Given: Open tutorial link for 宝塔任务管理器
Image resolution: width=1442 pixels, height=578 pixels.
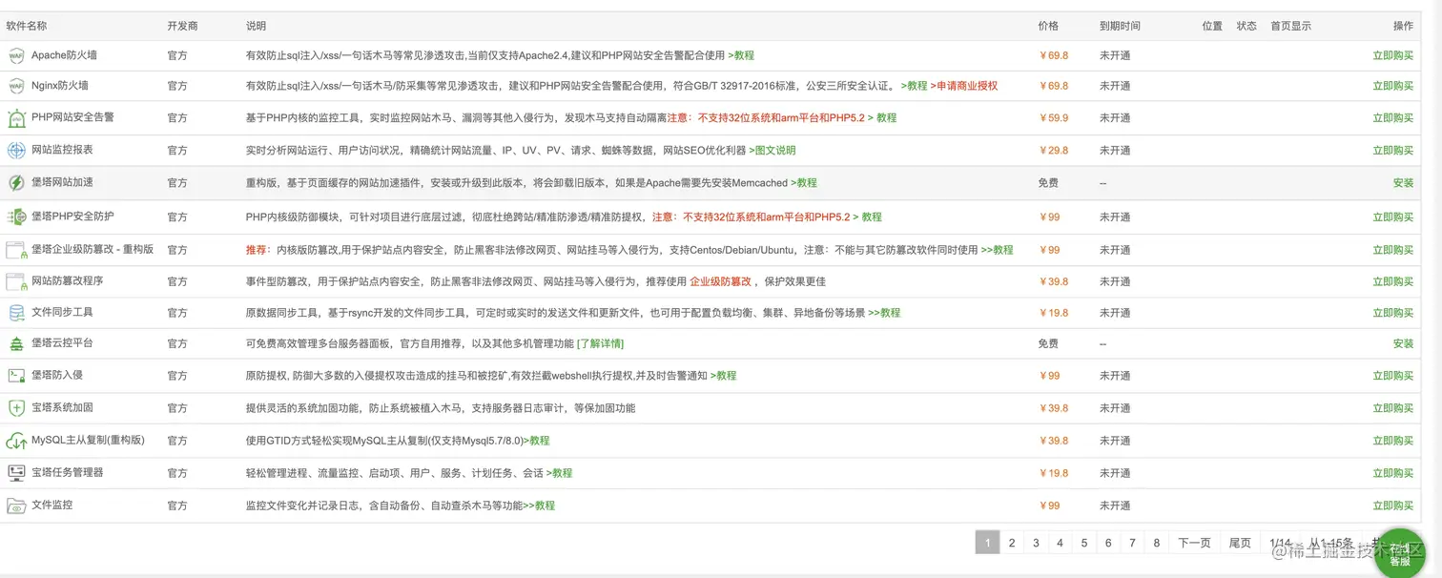Looking at the screenshot, I should tap(559, 473).
